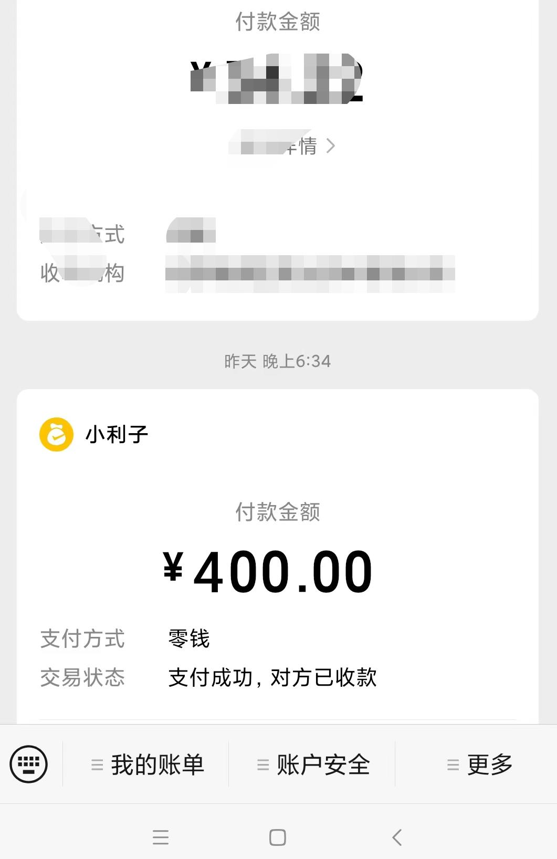Tap the 小利子 merchant name
557x859 pixels.
click(x=117, y=435)
